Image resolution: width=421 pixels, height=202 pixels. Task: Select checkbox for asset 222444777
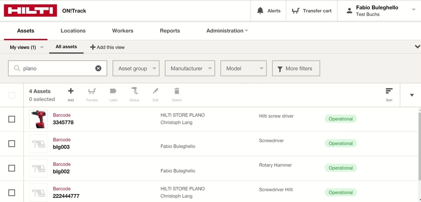(12, 193)
